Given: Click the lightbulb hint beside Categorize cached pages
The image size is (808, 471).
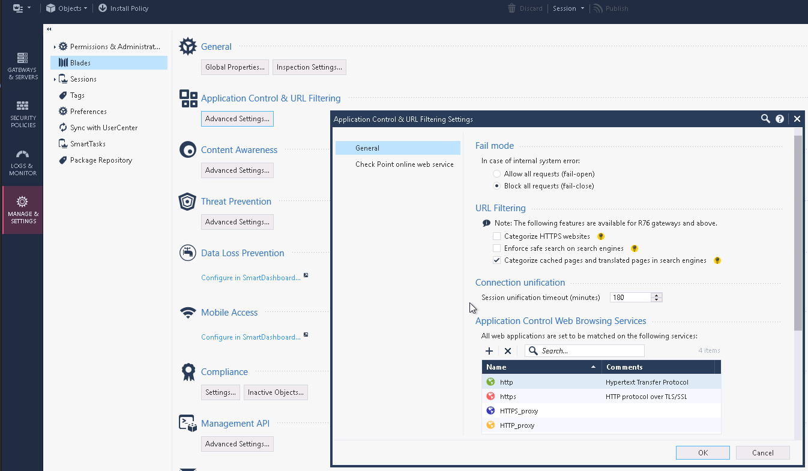Looking at the screenshot, I should (x=717, y=260).
